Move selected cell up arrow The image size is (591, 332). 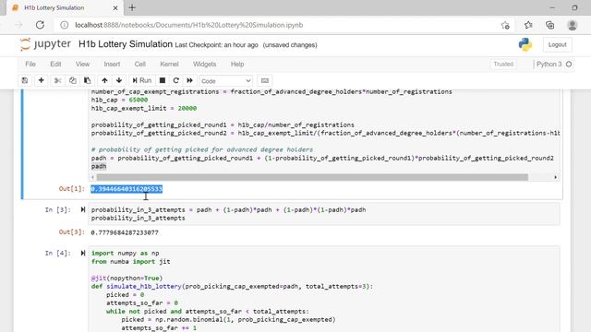pos(104,80)
